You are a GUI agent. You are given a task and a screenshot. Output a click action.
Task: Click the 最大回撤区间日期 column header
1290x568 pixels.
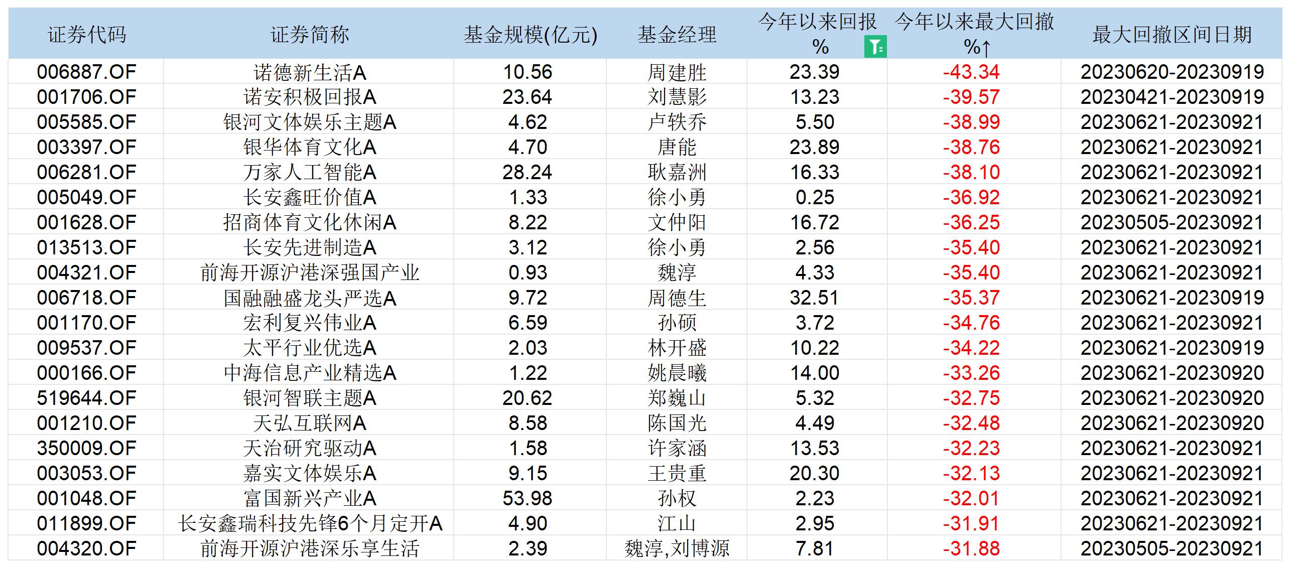(x=1172, y=35)
